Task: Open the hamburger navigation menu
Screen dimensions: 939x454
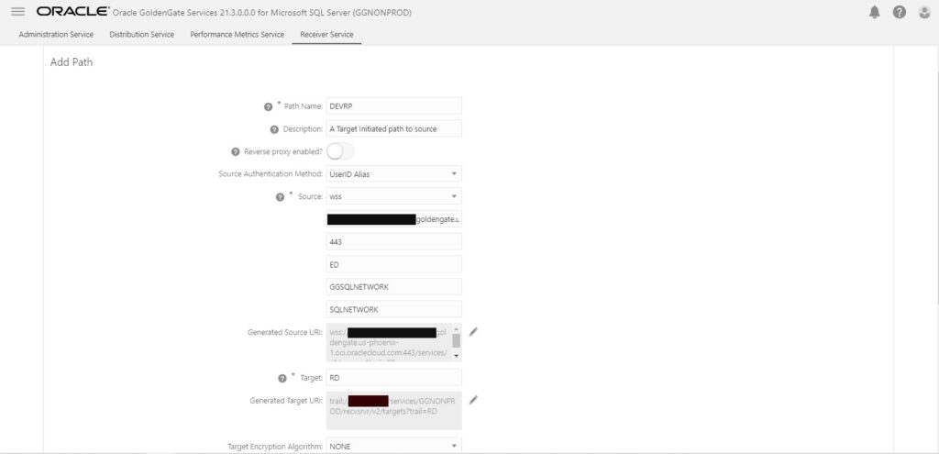Action: 18,12
